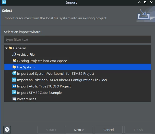155x134 pixels.
Task: Click the Next > button
Action: pos(79,130)
